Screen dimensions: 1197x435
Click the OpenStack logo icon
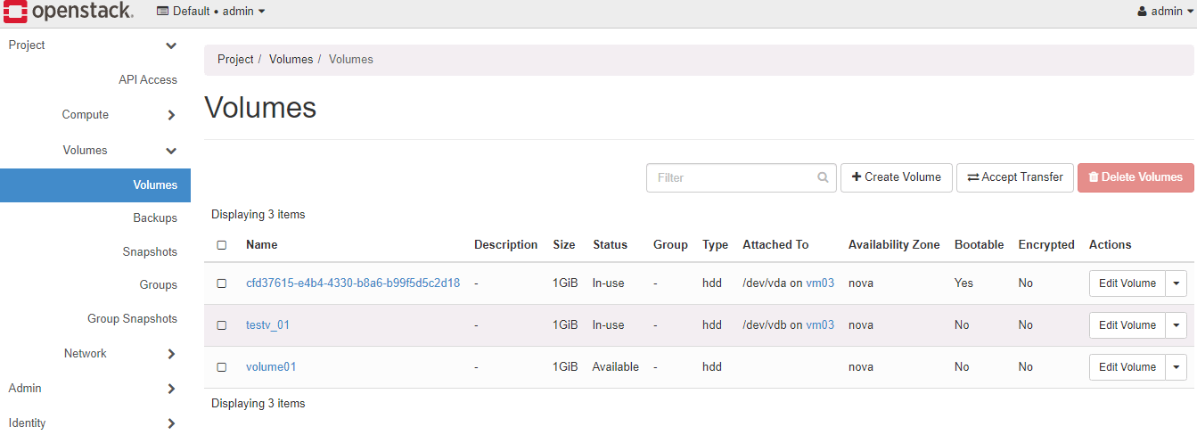tap(15, 12)
